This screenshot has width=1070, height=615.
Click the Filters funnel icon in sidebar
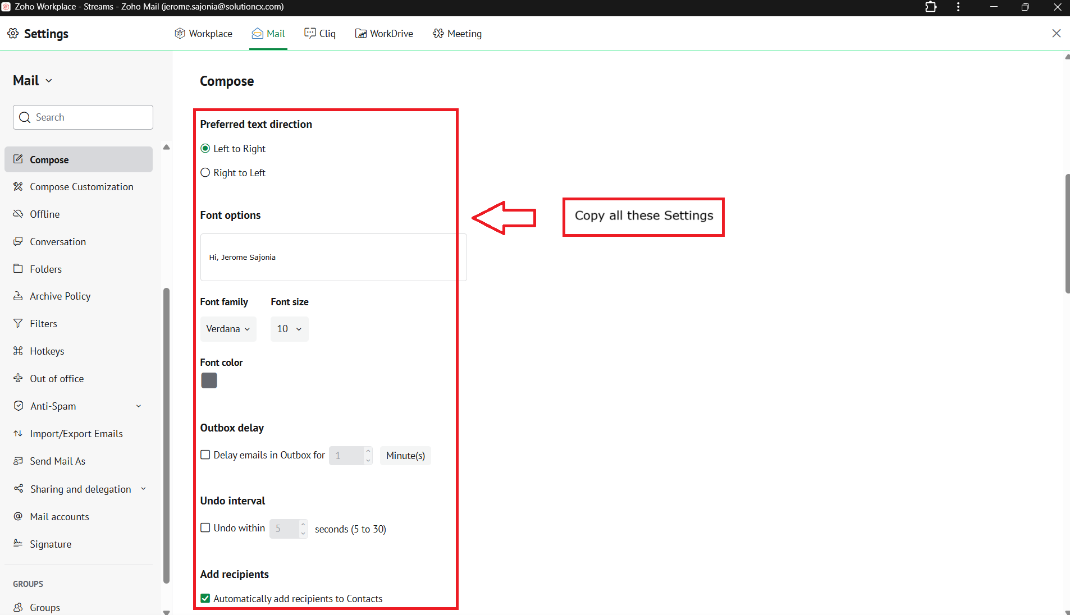18,324
